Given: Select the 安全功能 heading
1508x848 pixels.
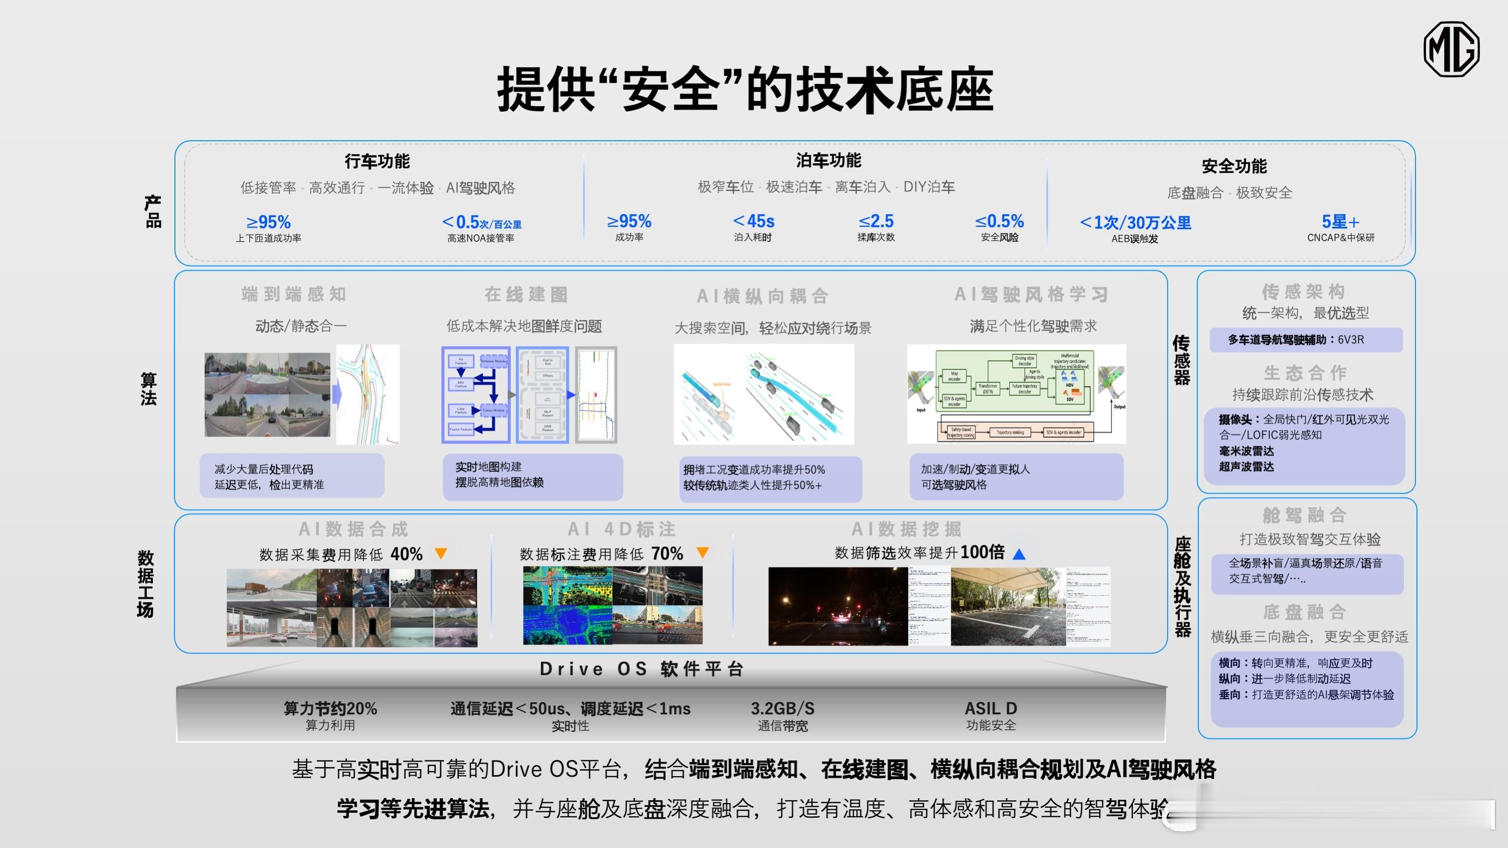Looking at the screenshot, I should (x=1234, y=166).
